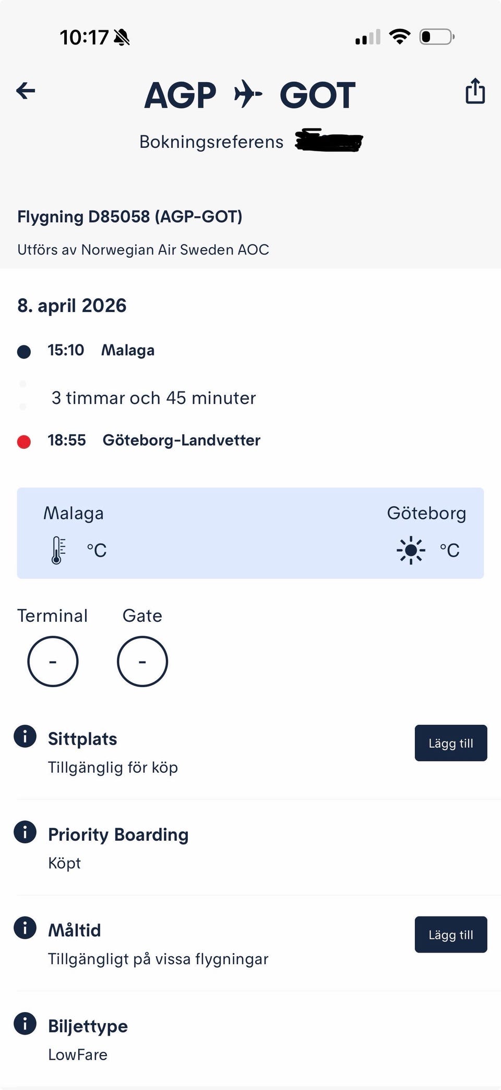This screenshot has width=501, height=1090.
Task: Tap the Flygning D85058 flight heading
Action: pos(130,216)
